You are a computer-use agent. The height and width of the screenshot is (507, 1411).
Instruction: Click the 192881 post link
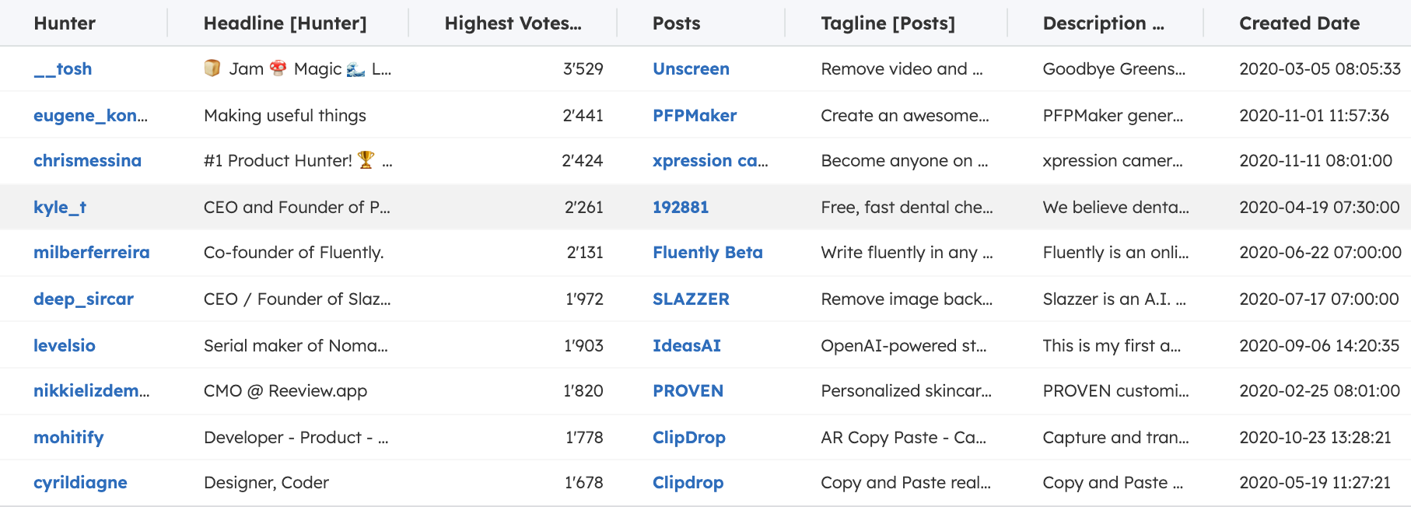(680, 208)
